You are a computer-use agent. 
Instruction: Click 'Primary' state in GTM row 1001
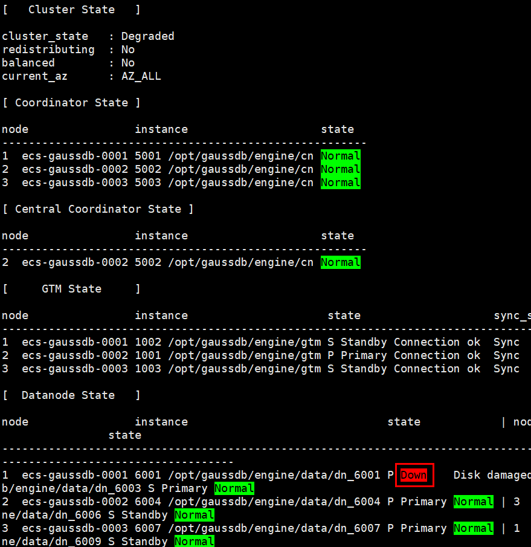coord(364,355)
